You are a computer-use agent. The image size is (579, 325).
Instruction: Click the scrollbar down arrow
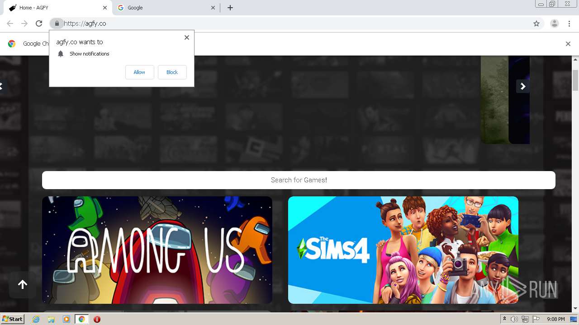coord(575,308)
